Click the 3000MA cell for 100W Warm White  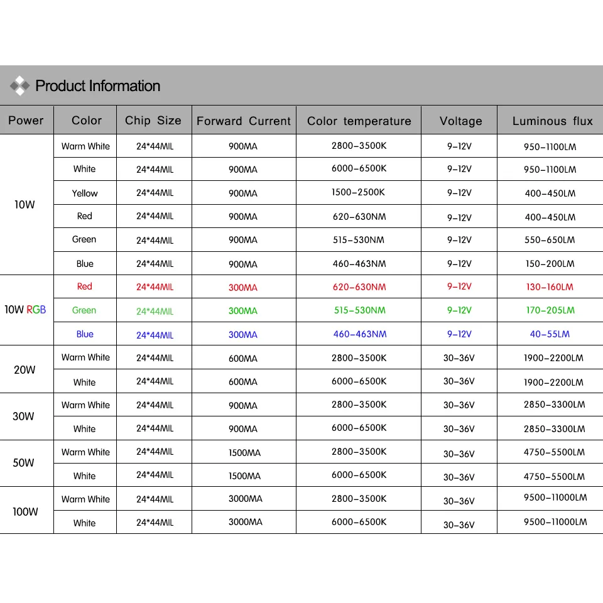coord(246,499)
